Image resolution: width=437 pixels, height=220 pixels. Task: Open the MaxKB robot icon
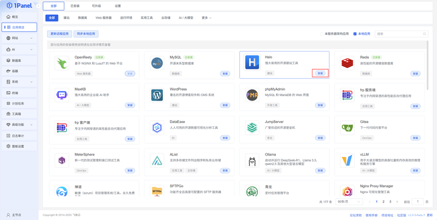(x=62, y=95)
